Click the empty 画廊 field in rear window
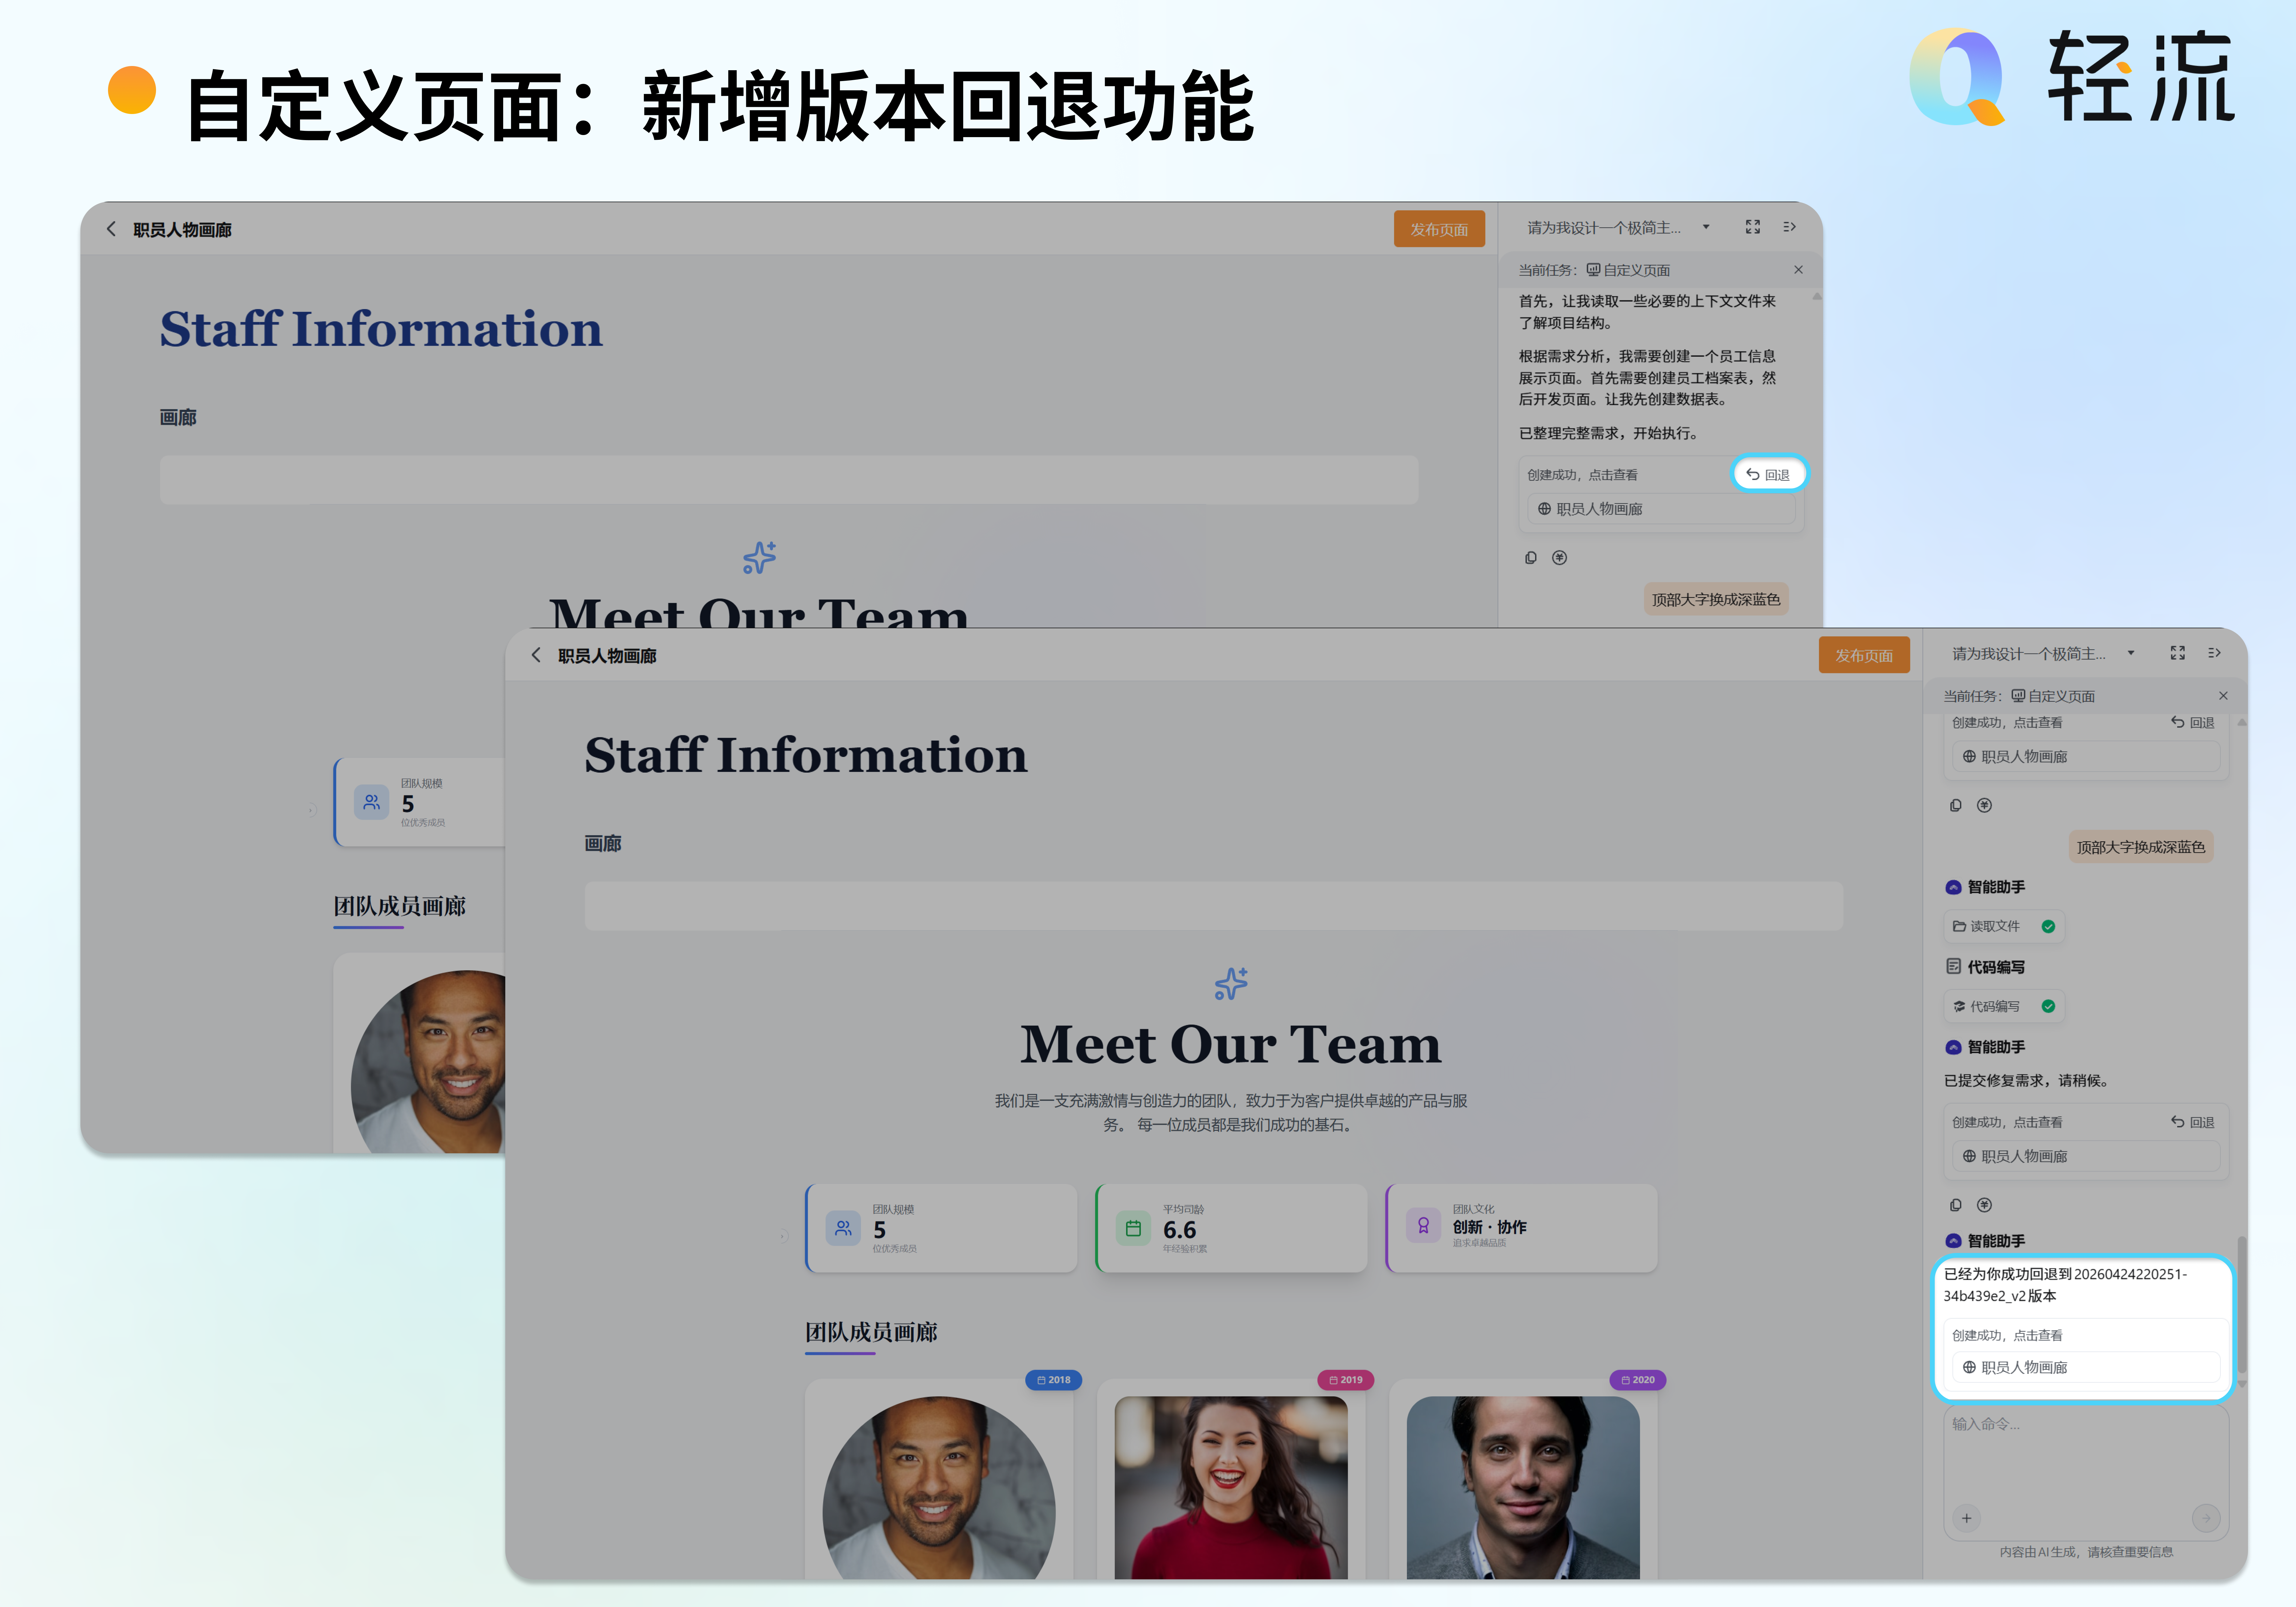Viewport: 2296px width, 1607px height. (789, 480)
